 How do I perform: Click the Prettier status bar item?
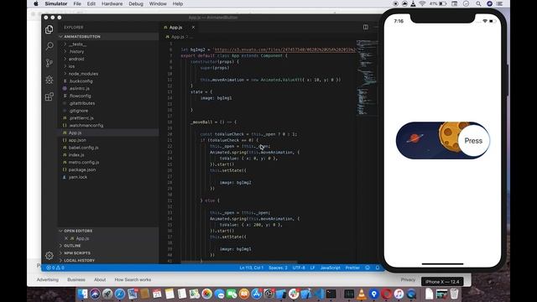[x=352, y=268]
